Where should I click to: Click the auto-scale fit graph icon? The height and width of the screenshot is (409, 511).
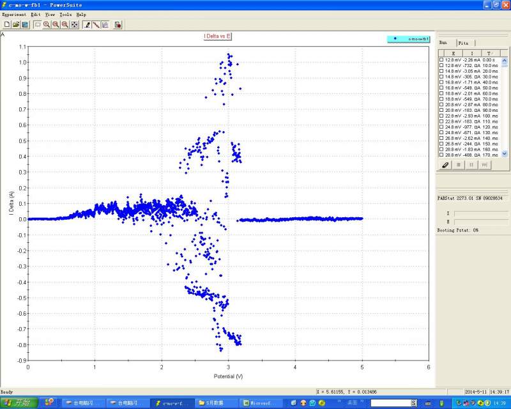click(74, 24)
